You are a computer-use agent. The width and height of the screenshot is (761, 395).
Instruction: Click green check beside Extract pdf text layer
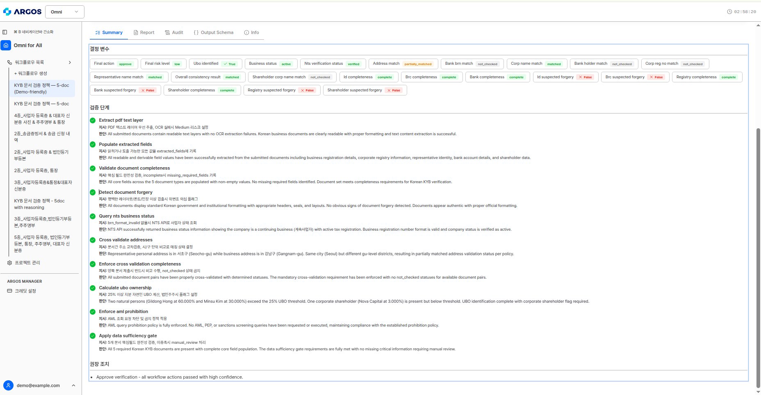coord(93,120)
